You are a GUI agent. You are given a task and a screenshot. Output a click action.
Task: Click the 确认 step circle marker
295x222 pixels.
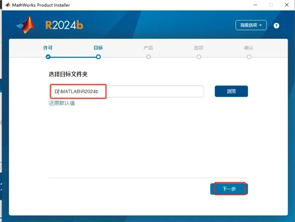tap(249, 57)
